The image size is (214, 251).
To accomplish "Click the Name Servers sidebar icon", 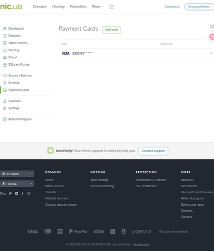I will [x=5, y=43].
